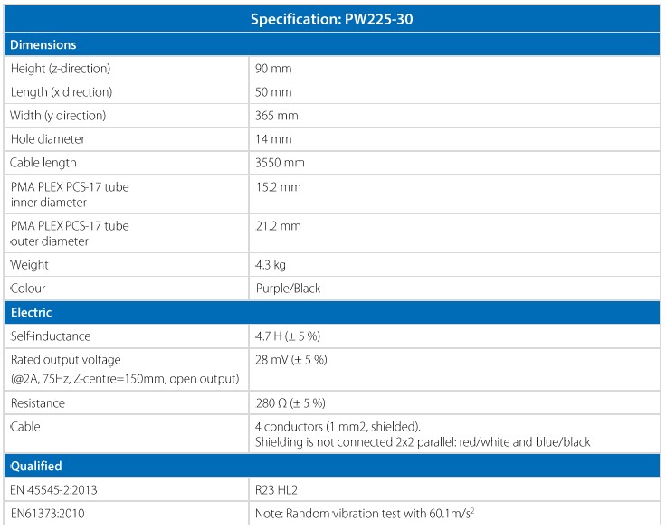
Task: Click the Electric section header
Action: pyautogui.click(x=31, y=312)
